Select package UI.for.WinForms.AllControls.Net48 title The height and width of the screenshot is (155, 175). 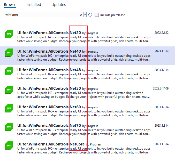(49, 70)
